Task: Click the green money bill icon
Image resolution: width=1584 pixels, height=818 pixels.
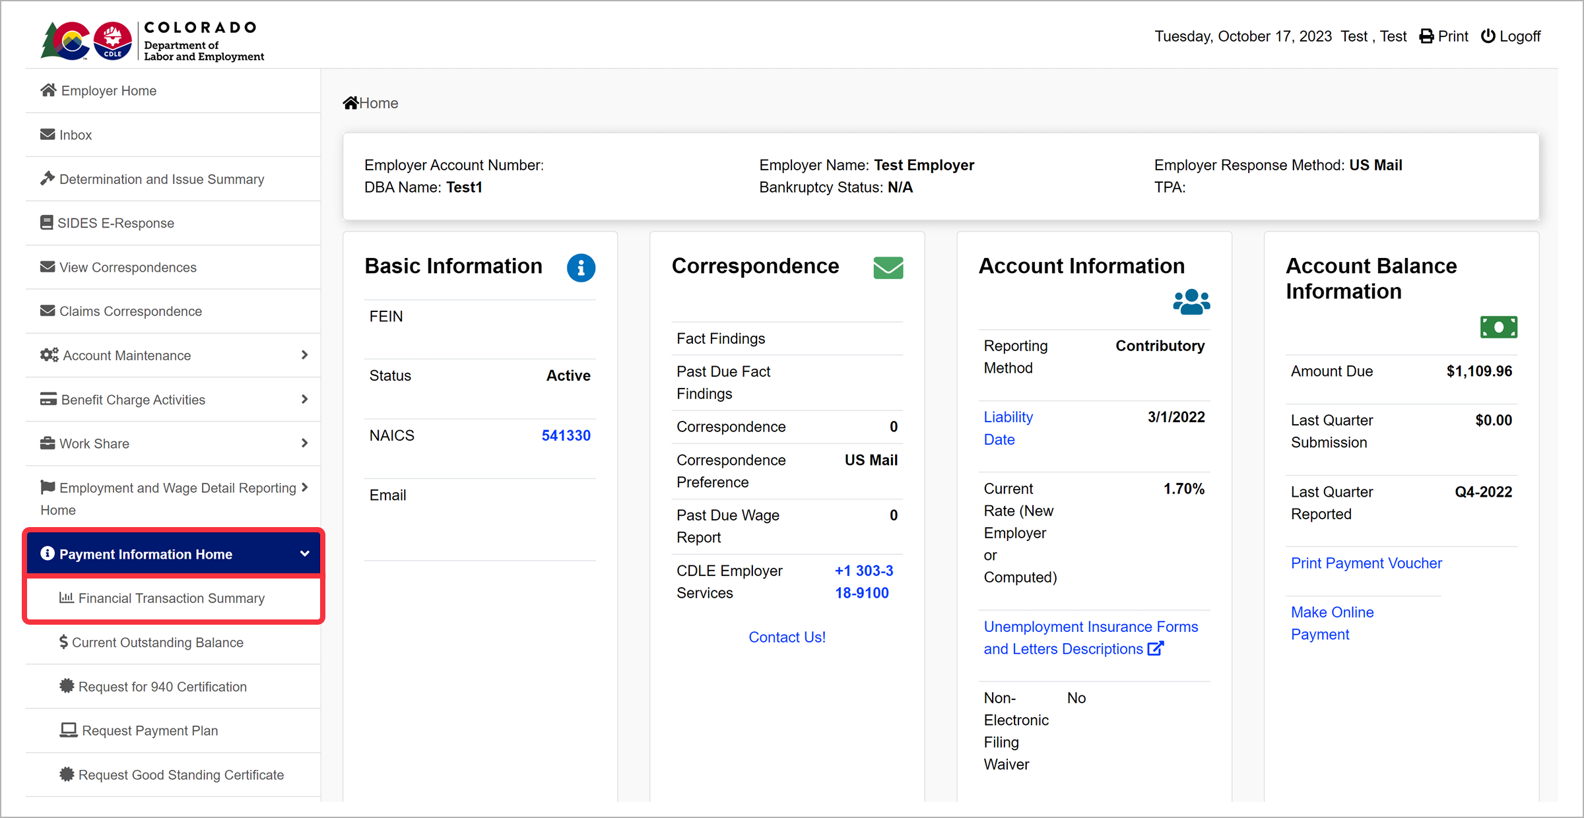Action: tap(1498, 327)
